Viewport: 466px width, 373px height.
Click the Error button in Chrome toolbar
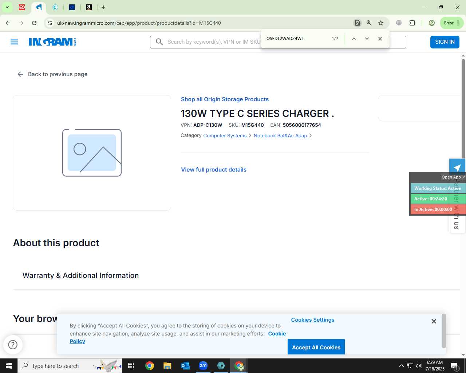coord(452,23)
